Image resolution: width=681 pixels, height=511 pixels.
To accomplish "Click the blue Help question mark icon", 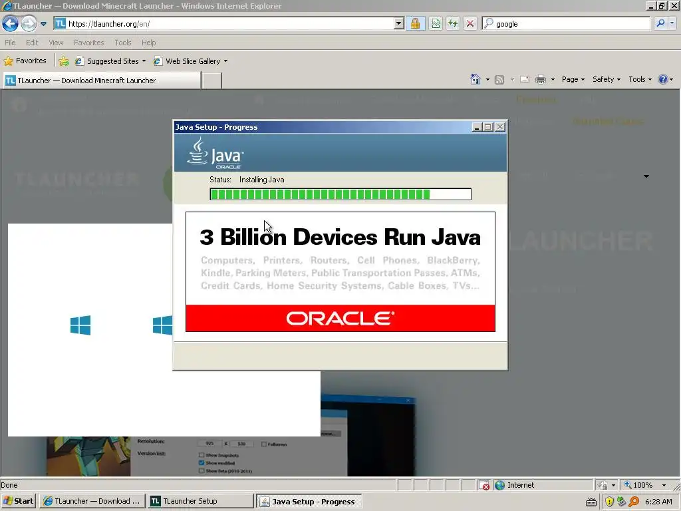I will (x=663, y=80).
